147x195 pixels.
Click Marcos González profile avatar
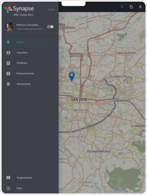point(9,27)
